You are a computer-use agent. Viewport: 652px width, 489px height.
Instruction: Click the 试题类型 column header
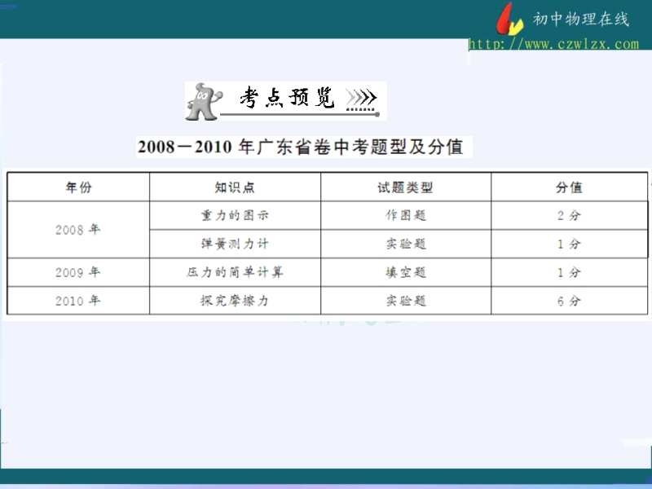pyautogui.click(x=405, y=187)
